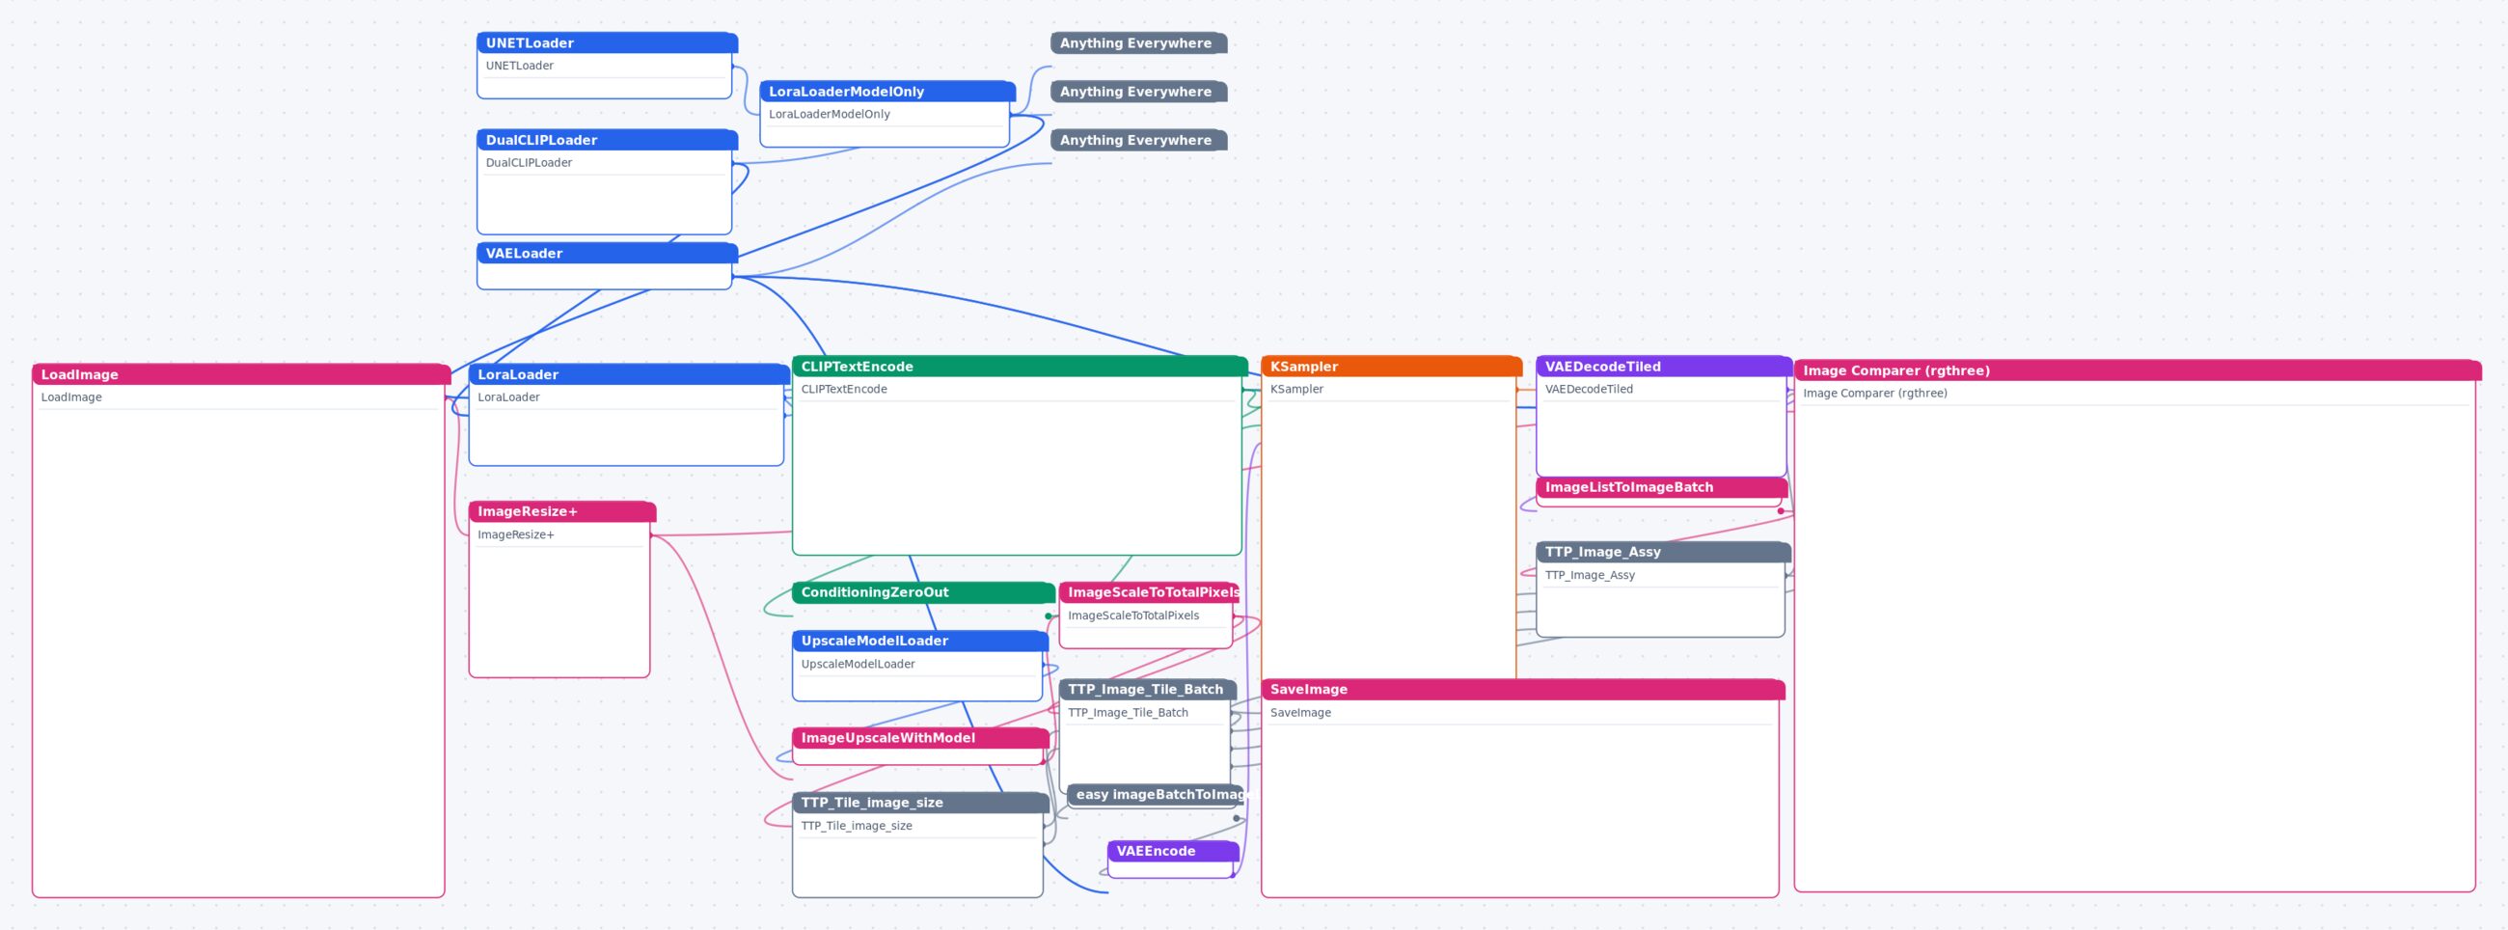This screenshot has width=2508, height=930.
Task: Select the ImageResize+ node header
Action: (x=561, y=512)
